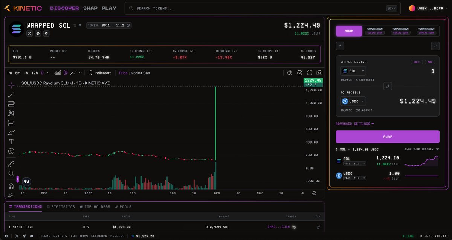This screenshot has width=452, height=240.
Task: Open the Top Holders tab
Action: pos(95,207)
